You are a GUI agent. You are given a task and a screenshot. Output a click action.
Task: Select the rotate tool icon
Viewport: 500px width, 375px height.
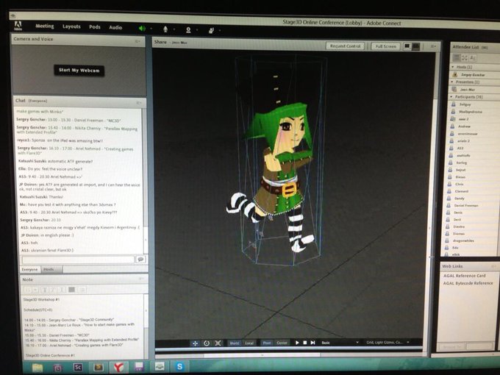(207, 343)
